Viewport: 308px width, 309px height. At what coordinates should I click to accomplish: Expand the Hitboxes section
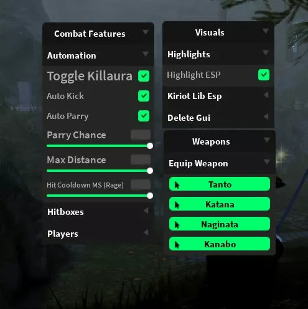point(98,212)
